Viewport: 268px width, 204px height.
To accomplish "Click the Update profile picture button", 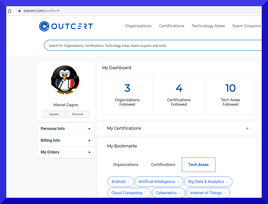I will [54, 114].
